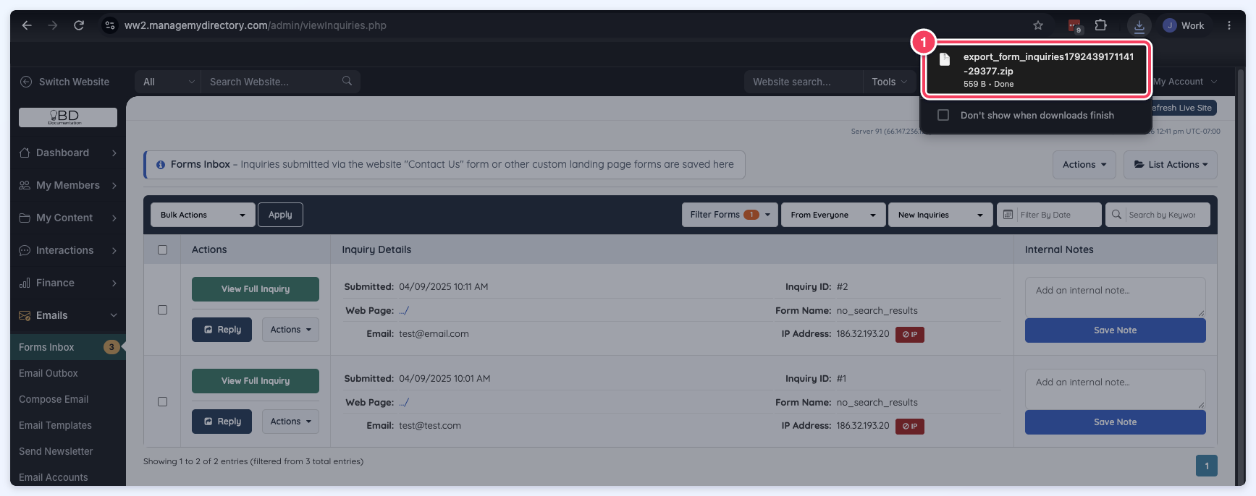Open Compose Email in sidebar
1256x496 pixels.
click(54, 399)
